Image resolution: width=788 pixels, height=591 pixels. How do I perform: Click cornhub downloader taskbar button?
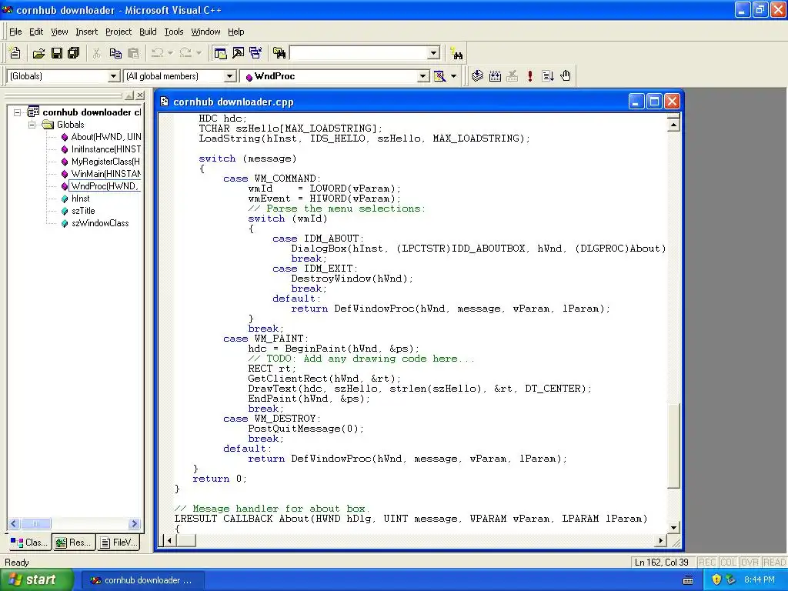coord(142,580)
